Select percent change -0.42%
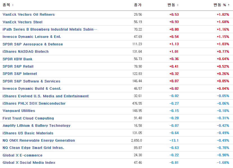 coord(223,126)
